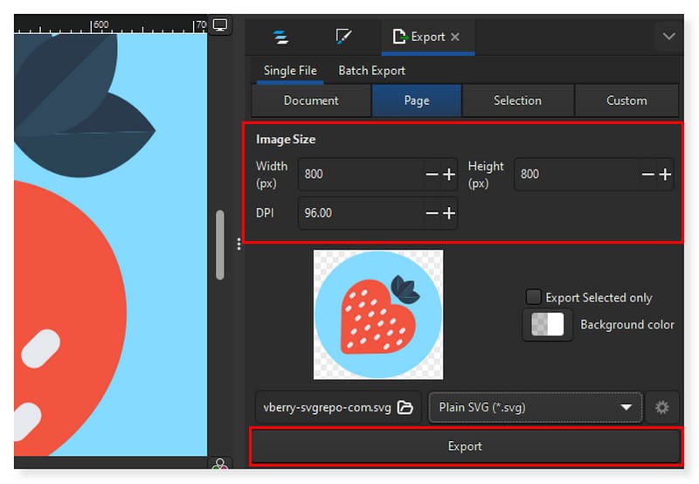Click the Export button
This screenshot has height=484, width=699.
[x=465, y=446]
